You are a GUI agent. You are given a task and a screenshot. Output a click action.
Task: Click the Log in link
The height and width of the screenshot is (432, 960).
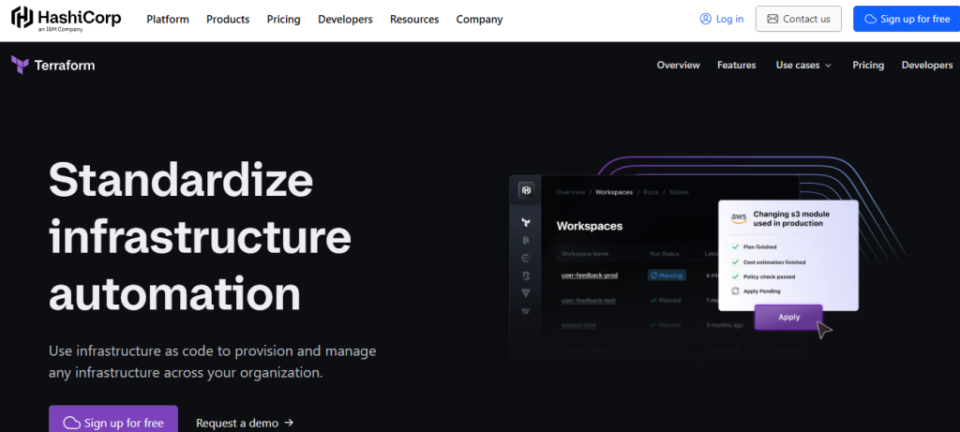[722, 19]
